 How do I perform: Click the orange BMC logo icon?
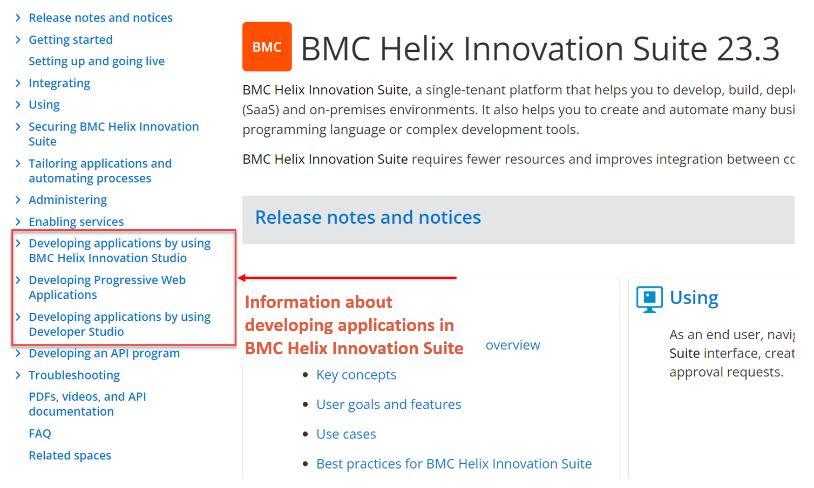(x=267, y=46)
